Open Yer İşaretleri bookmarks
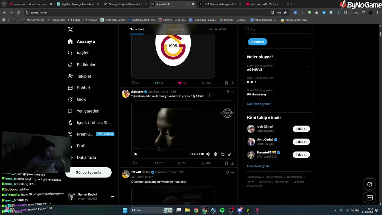Viewport: 382px width, 215px height. coord(84,111)
